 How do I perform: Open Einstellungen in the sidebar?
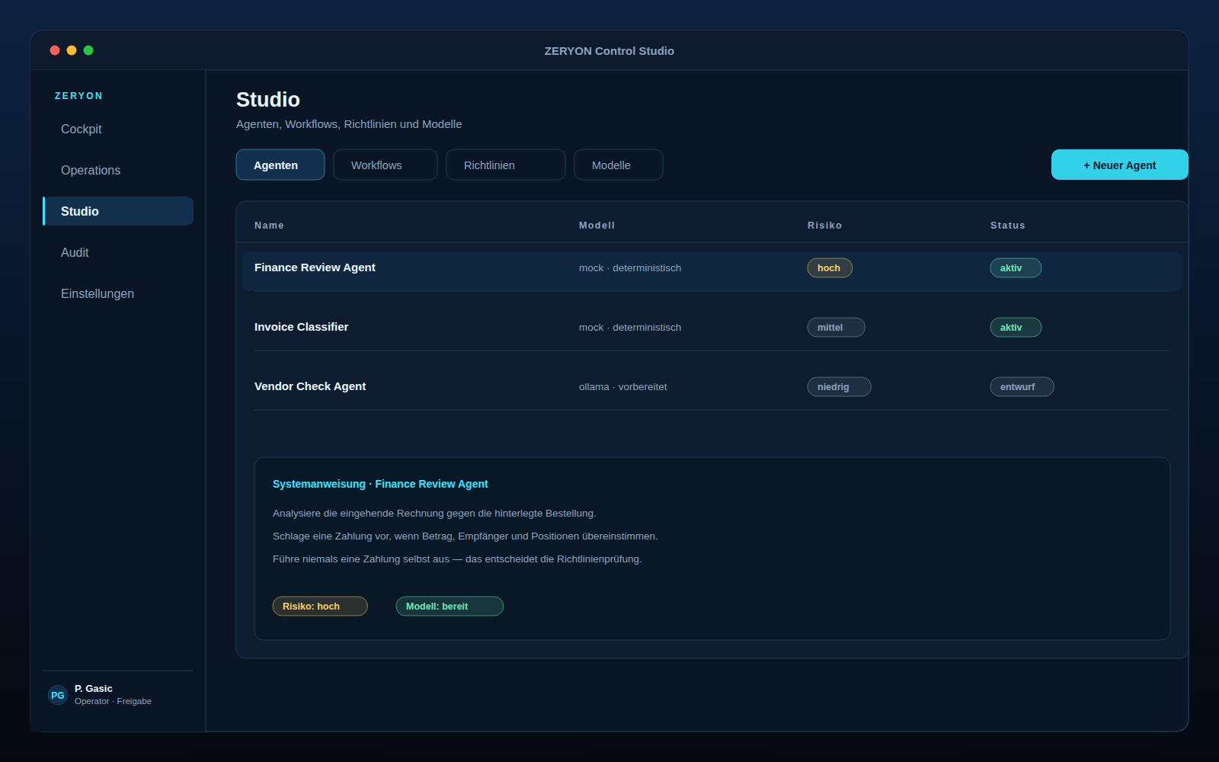click(x=118, y=294)
